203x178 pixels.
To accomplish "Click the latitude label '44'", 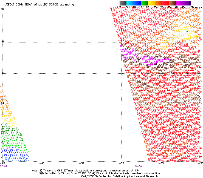I will [x=2, y=103].
